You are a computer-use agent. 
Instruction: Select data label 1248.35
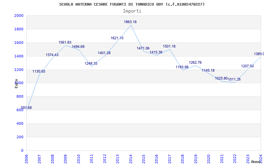[x=91, y=63]
